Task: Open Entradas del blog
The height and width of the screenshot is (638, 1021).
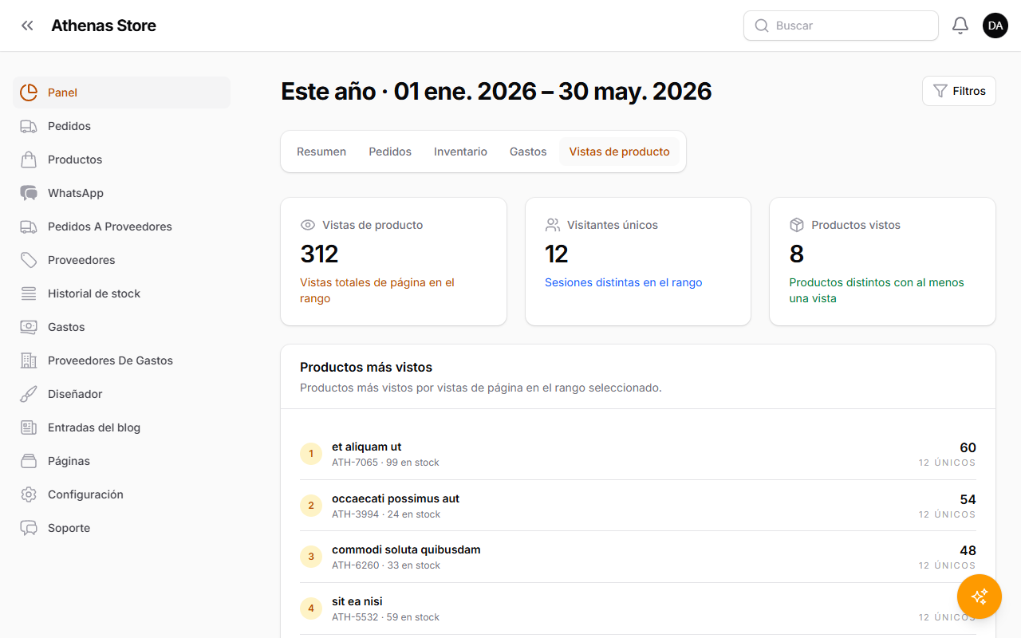Action: tap(122, 427)
